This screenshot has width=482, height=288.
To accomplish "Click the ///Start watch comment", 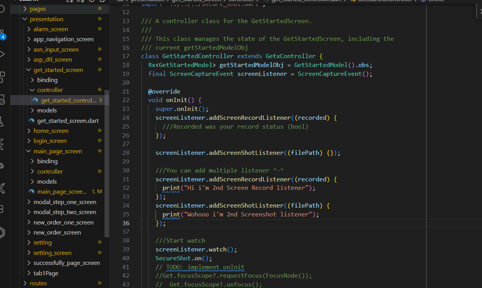I will pyautogui.click(x=180, y=240).
